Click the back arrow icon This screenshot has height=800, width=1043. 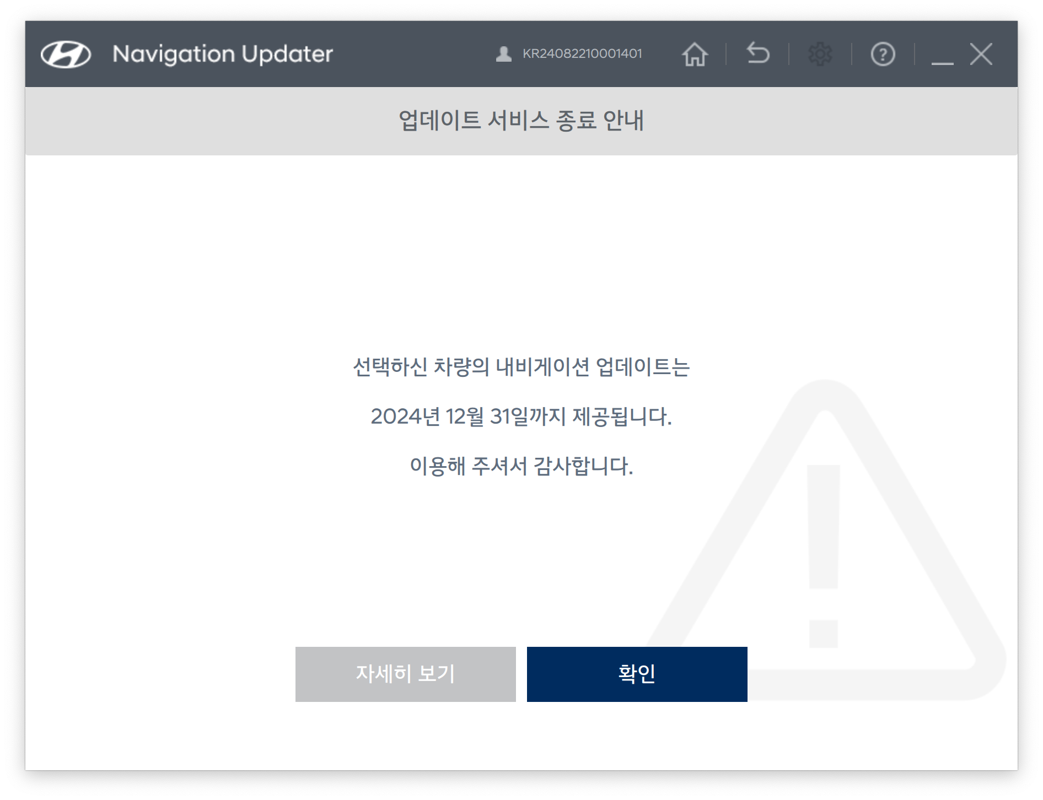click(x=758, y=53)
